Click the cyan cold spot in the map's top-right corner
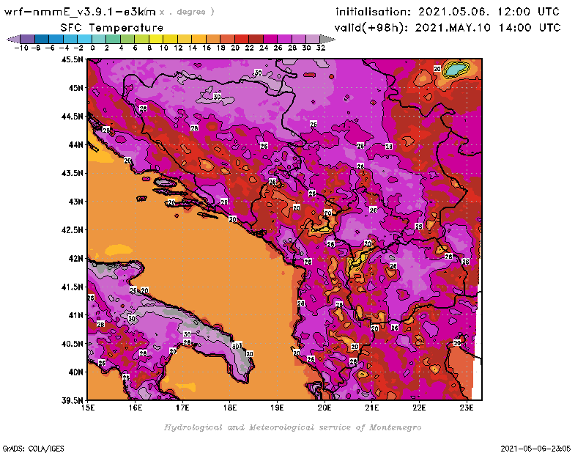The height and width of the screenshot is (453, 586). pos(456,69)
